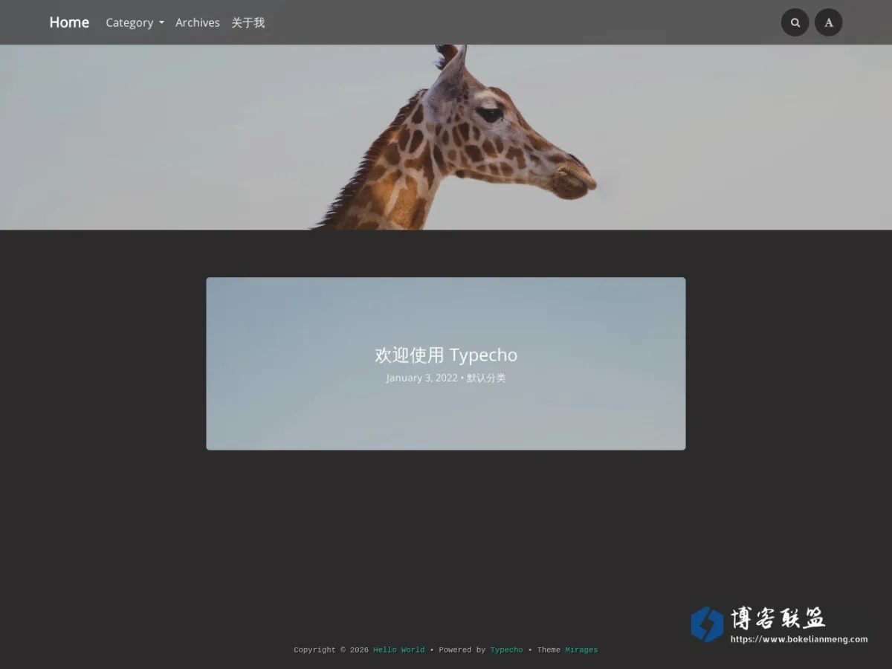Open the post titled 欢迎使用 Typecho
892x669 pixels.
(446, 355)
